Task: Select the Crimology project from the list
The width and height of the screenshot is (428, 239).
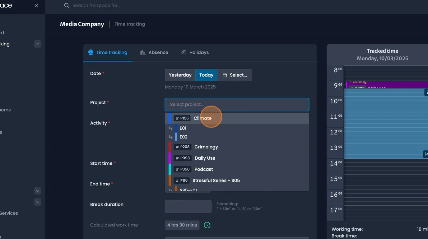Action: tap(206, 147)
